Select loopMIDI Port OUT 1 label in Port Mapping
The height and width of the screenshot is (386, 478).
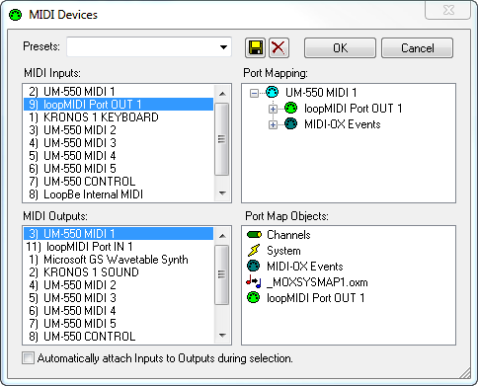click(x=354, y=109)
